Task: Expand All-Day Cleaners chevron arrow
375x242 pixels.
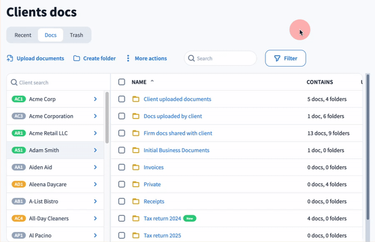Action: tap(95, 219)
